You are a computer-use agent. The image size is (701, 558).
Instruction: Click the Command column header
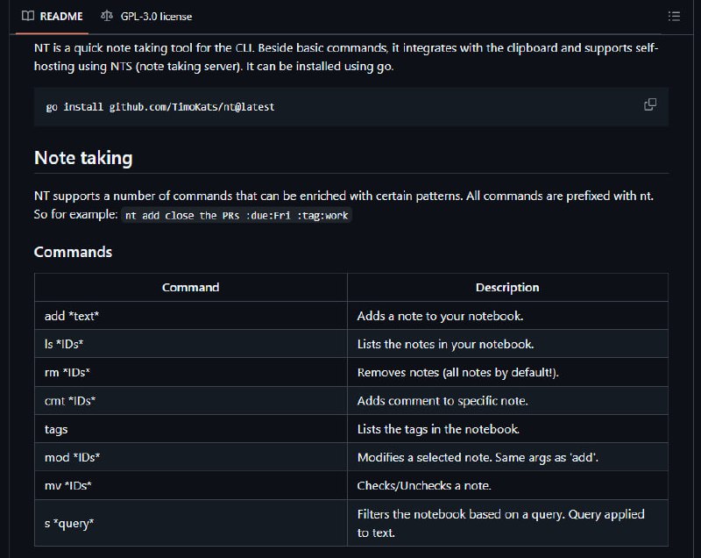click(190, 287)
